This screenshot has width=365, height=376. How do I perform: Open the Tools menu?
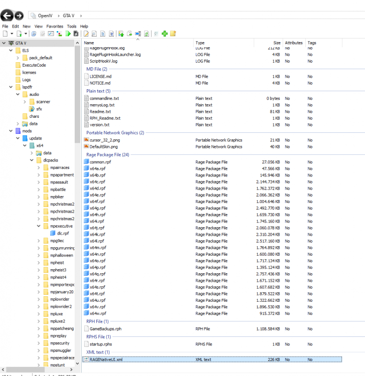[72, 27]
